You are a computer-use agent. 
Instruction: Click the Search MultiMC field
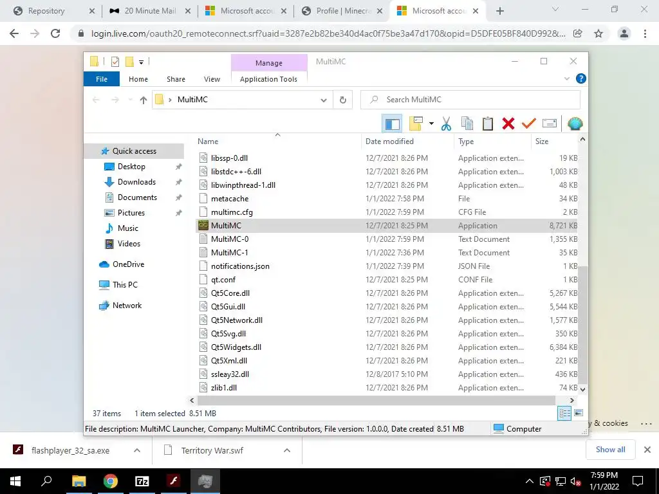click(x=470, y=100)
